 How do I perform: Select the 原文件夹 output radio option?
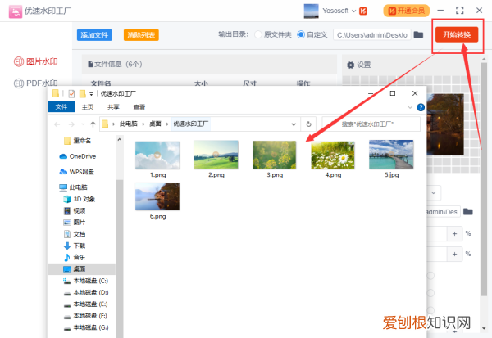coord(258,34)
